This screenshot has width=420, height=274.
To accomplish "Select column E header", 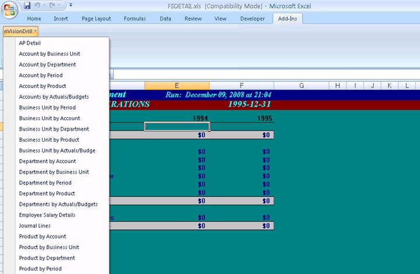I will (177, 86).
